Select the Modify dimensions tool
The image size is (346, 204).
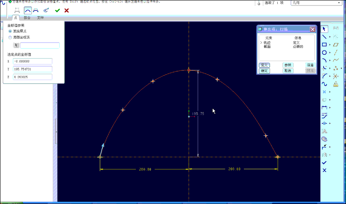click(x=324, y=115)
